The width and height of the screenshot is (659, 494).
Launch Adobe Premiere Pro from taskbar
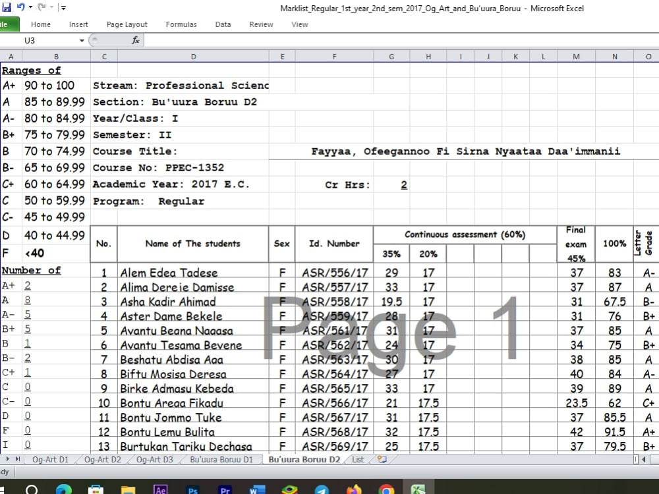click(225, 490)
